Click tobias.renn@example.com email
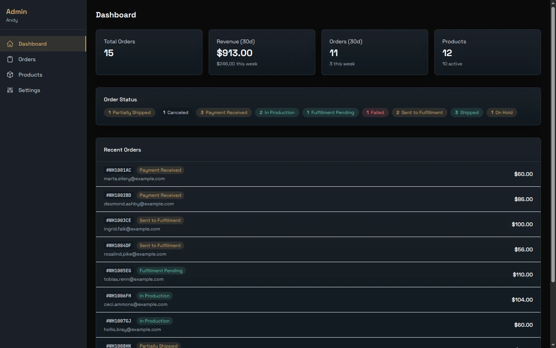The image size is (556, 348). coord(134,279)
